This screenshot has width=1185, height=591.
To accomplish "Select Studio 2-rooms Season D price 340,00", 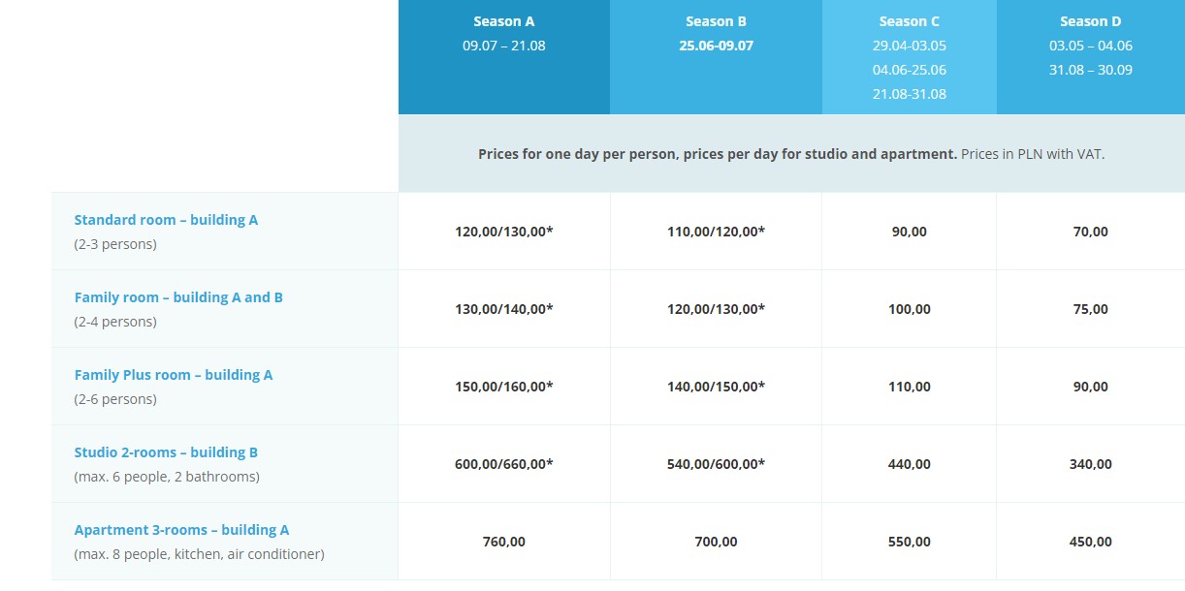I will point(1090,464).
